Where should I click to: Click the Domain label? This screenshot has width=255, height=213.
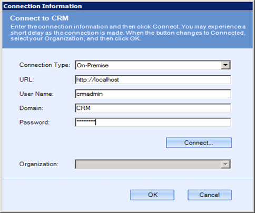31,108
